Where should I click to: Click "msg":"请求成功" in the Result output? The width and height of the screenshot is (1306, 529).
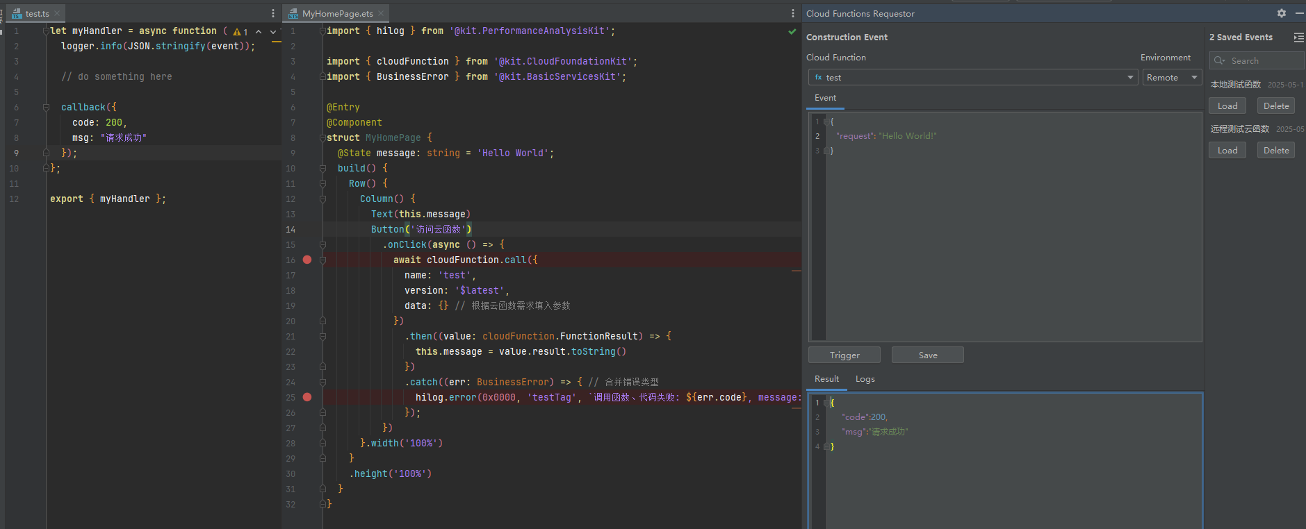pos(875,432)
